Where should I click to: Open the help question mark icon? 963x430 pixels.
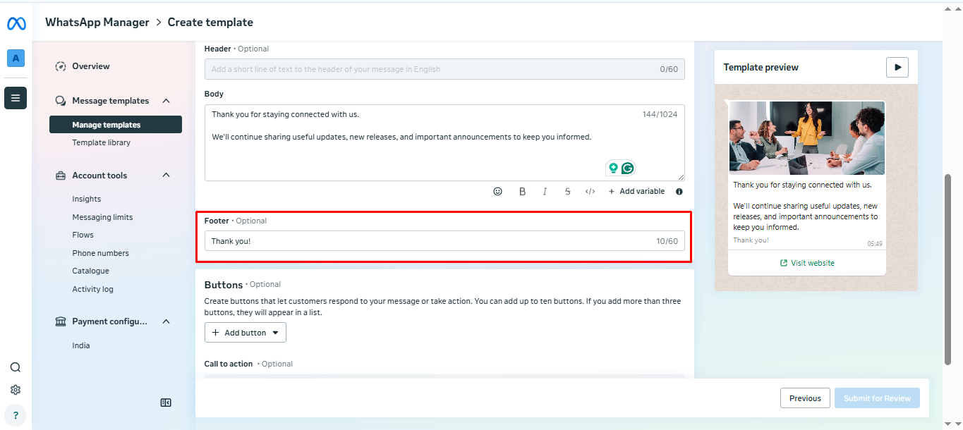point(16,415)
